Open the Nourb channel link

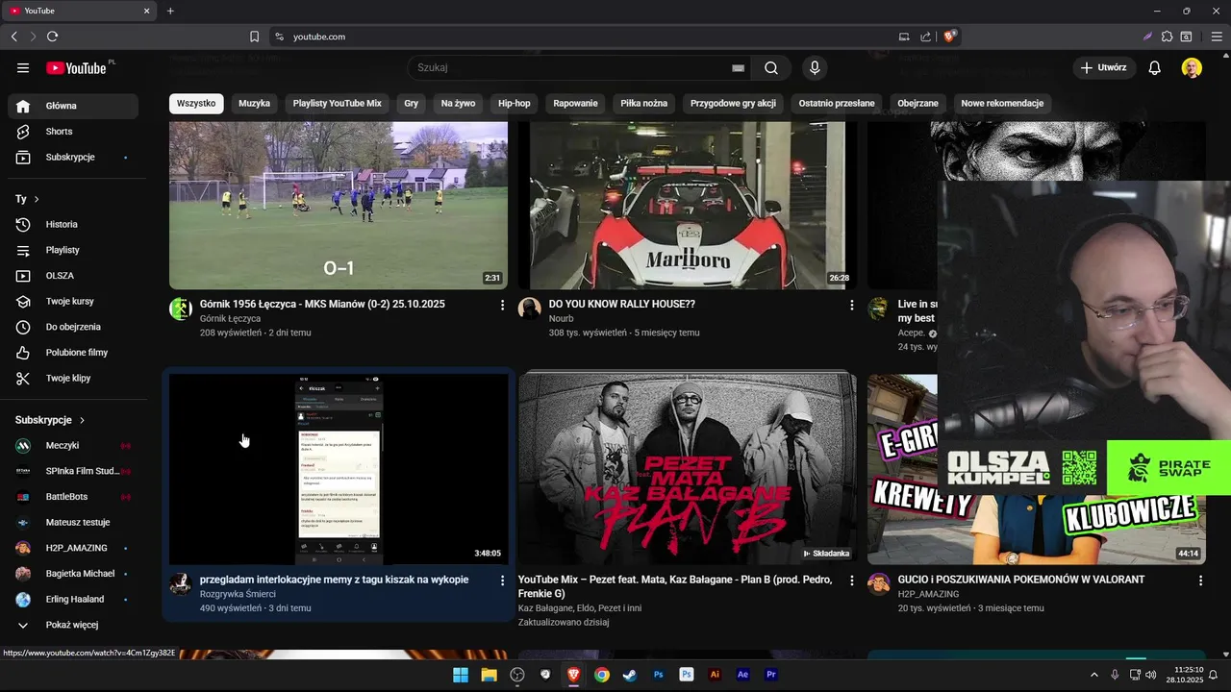561,318
